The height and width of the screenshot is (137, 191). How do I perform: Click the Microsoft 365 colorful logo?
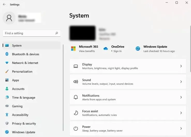(73, 49)
